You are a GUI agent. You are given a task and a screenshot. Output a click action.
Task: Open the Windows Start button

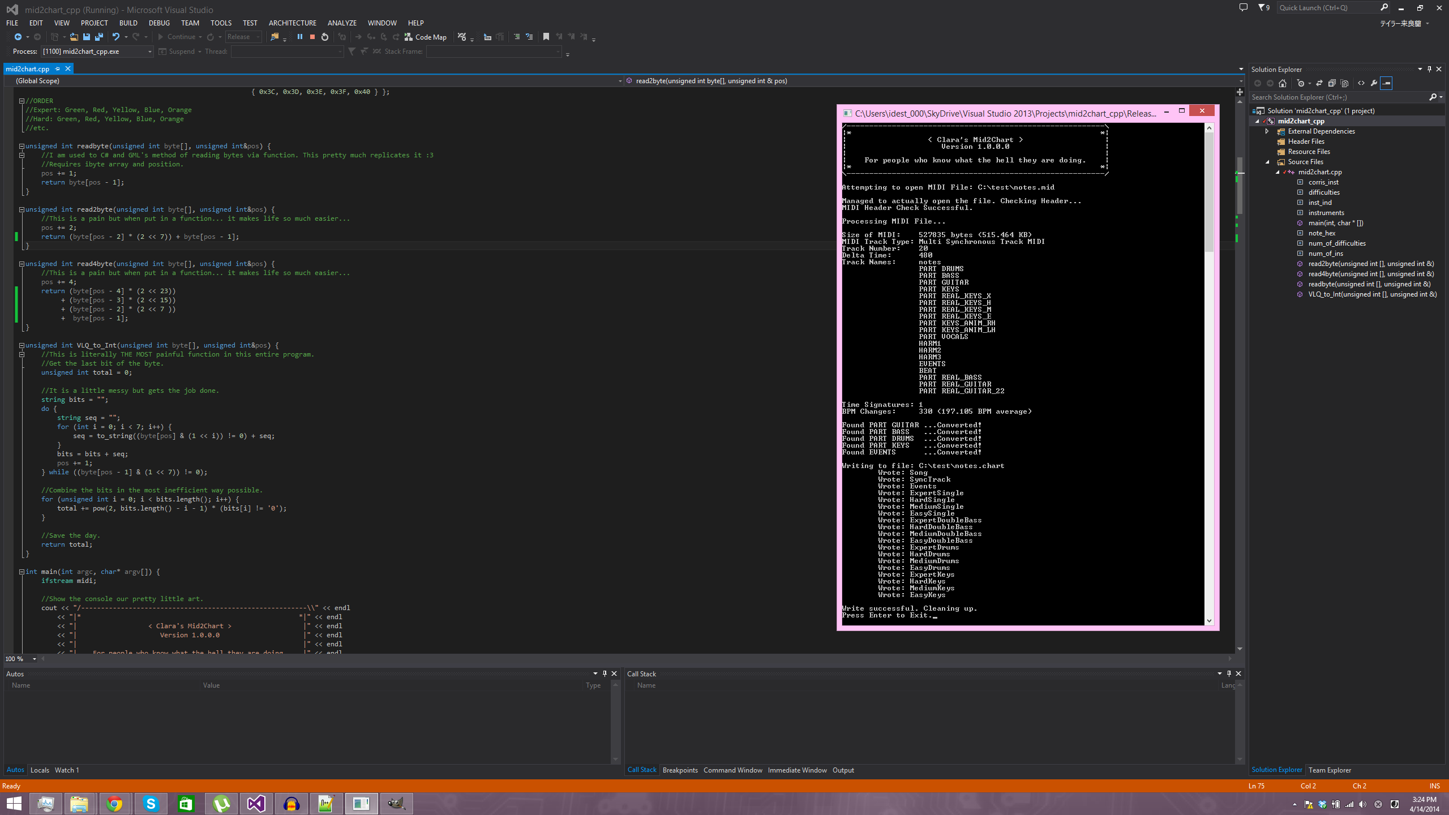14,804
